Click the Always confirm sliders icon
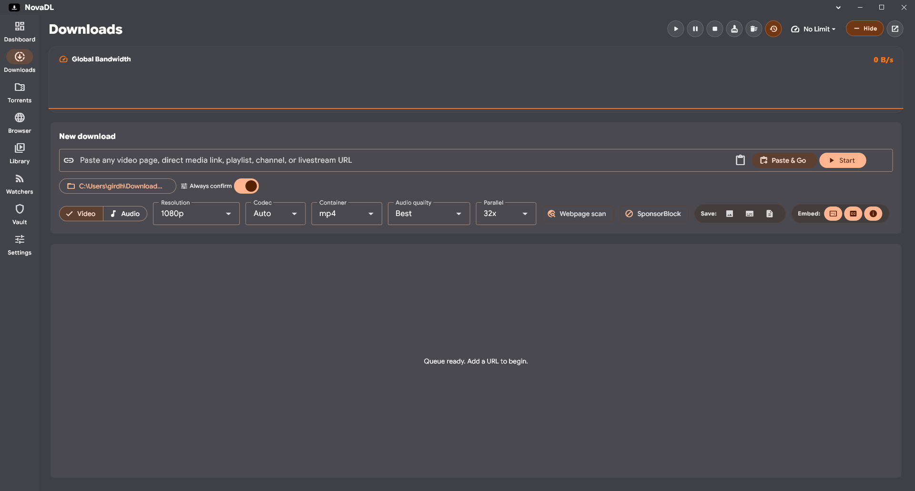 [184, 186]
